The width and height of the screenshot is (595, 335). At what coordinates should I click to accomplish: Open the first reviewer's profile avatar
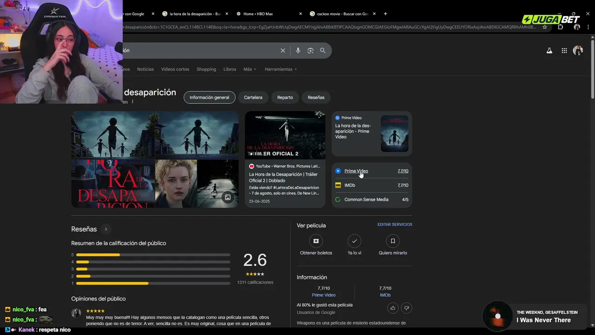click(x=76, y=313)
